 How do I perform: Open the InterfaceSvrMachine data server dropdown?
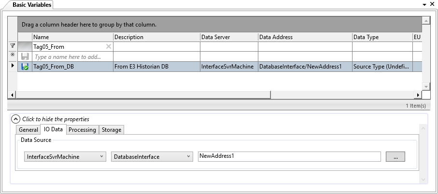coord(65,157)
